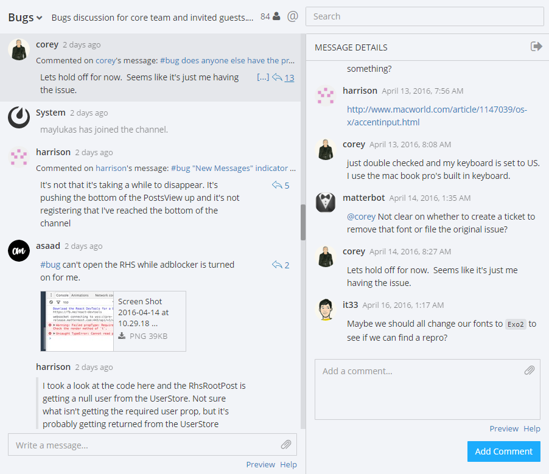Attach a file to the center message box
This screenshot has height=474, width=549.
pyautogui.click(x=286, y=445)
